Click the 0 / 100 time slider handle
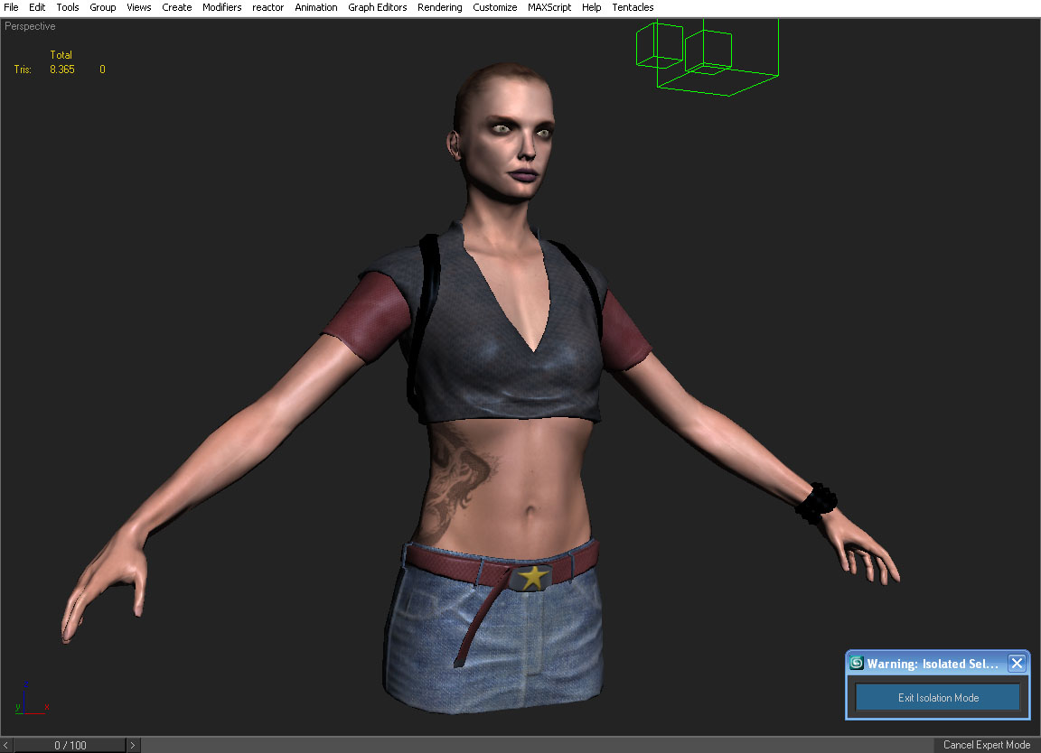This screenshot has height=753, width=1041. point(70,745)
